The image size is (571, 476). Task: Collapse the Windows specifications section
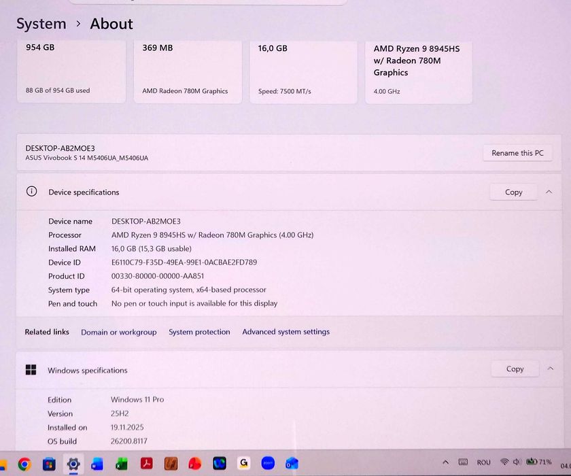click(550, 369)
